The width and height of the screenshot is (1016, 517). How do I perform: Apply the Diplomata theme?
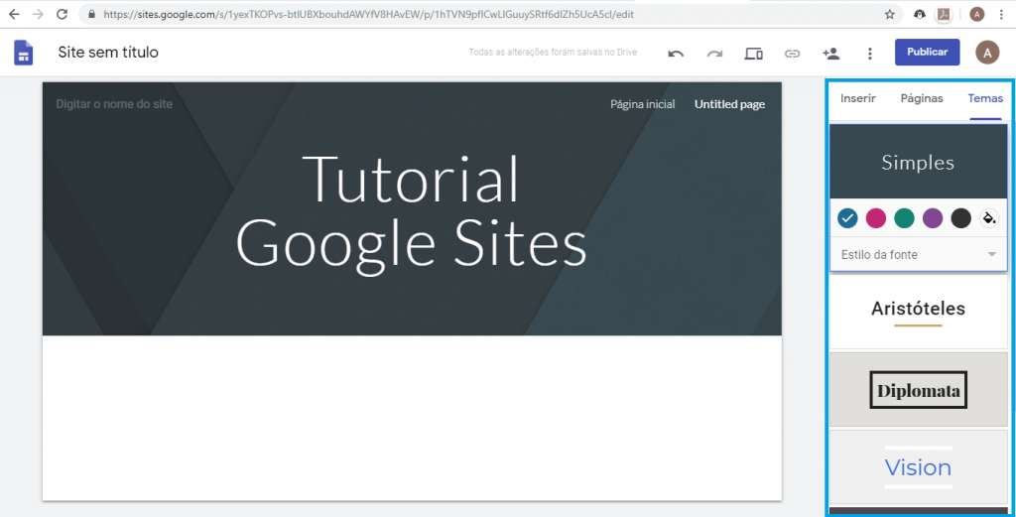tap(918, 390)
